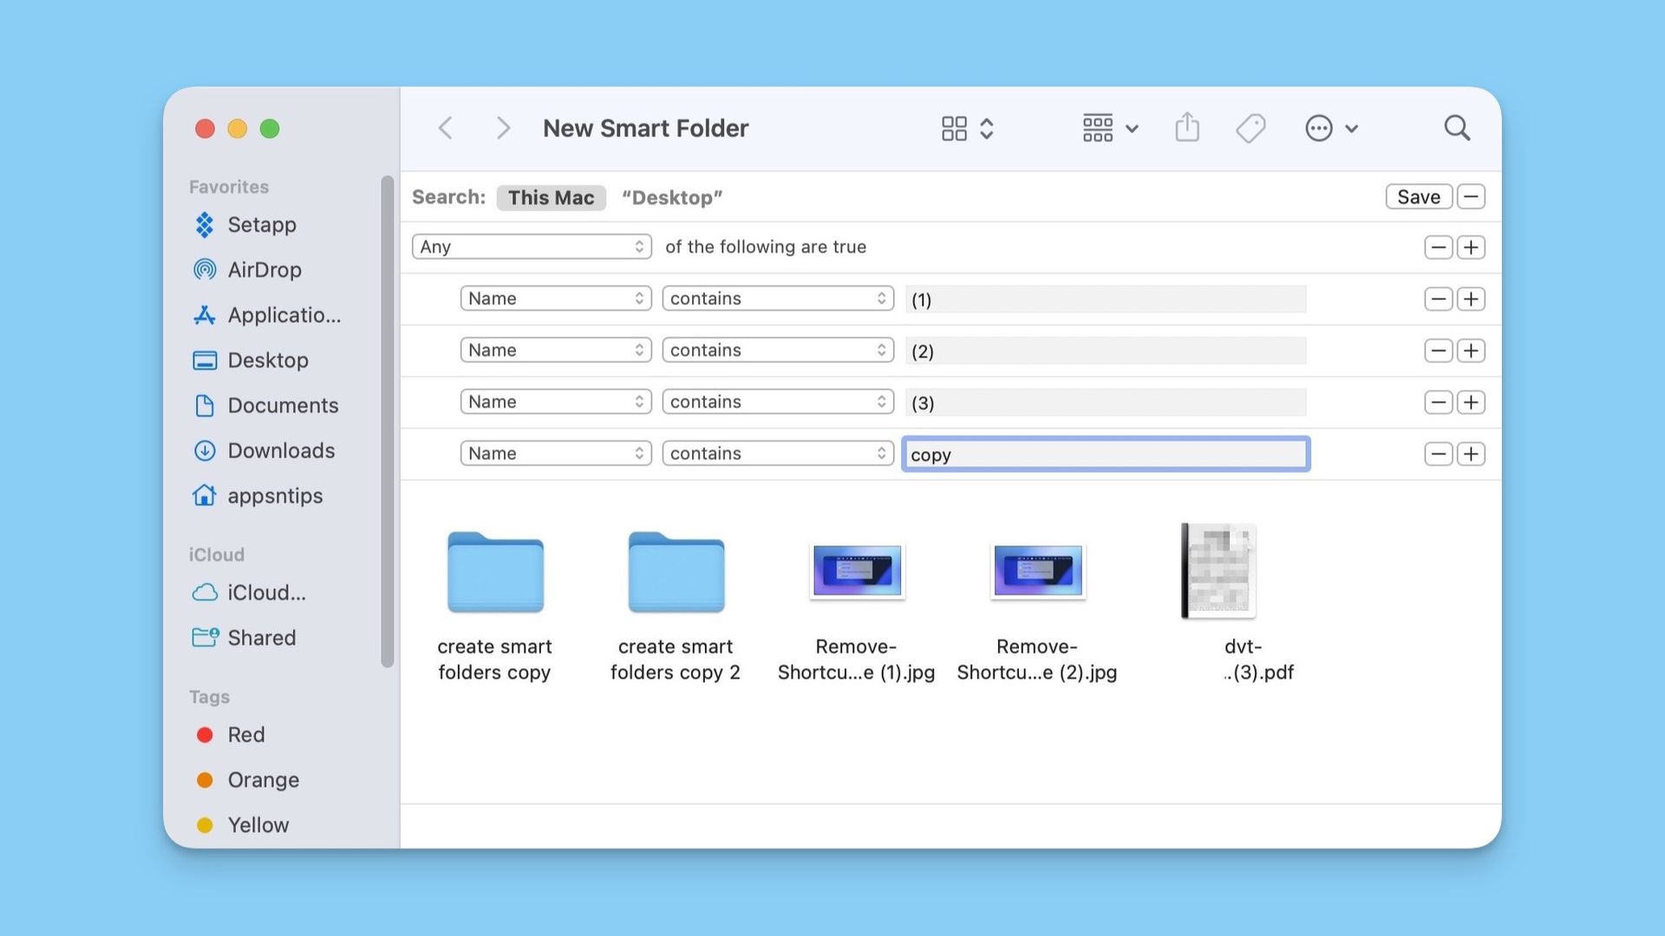Click the share button in toolbar
The image size is (1665, 936).
point(1188,127)
